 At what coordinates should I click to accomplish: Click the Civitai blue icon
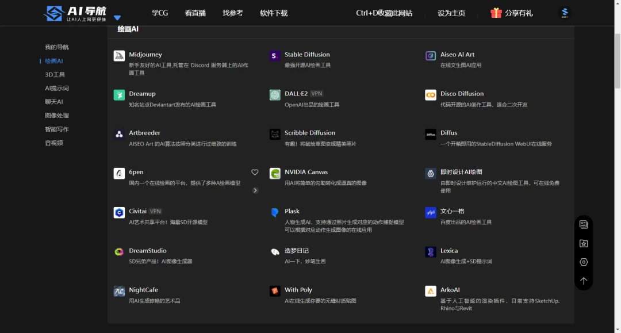coord(119,213)
